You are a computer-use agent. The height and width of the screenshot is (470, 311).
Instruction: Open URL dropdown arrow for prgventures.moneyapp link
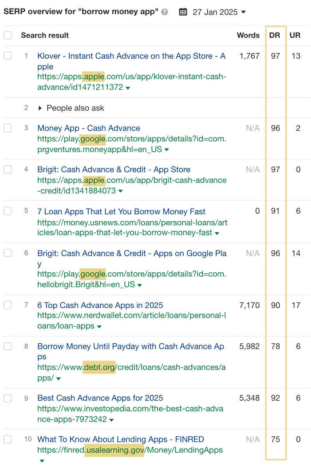(x=166, y=150)
